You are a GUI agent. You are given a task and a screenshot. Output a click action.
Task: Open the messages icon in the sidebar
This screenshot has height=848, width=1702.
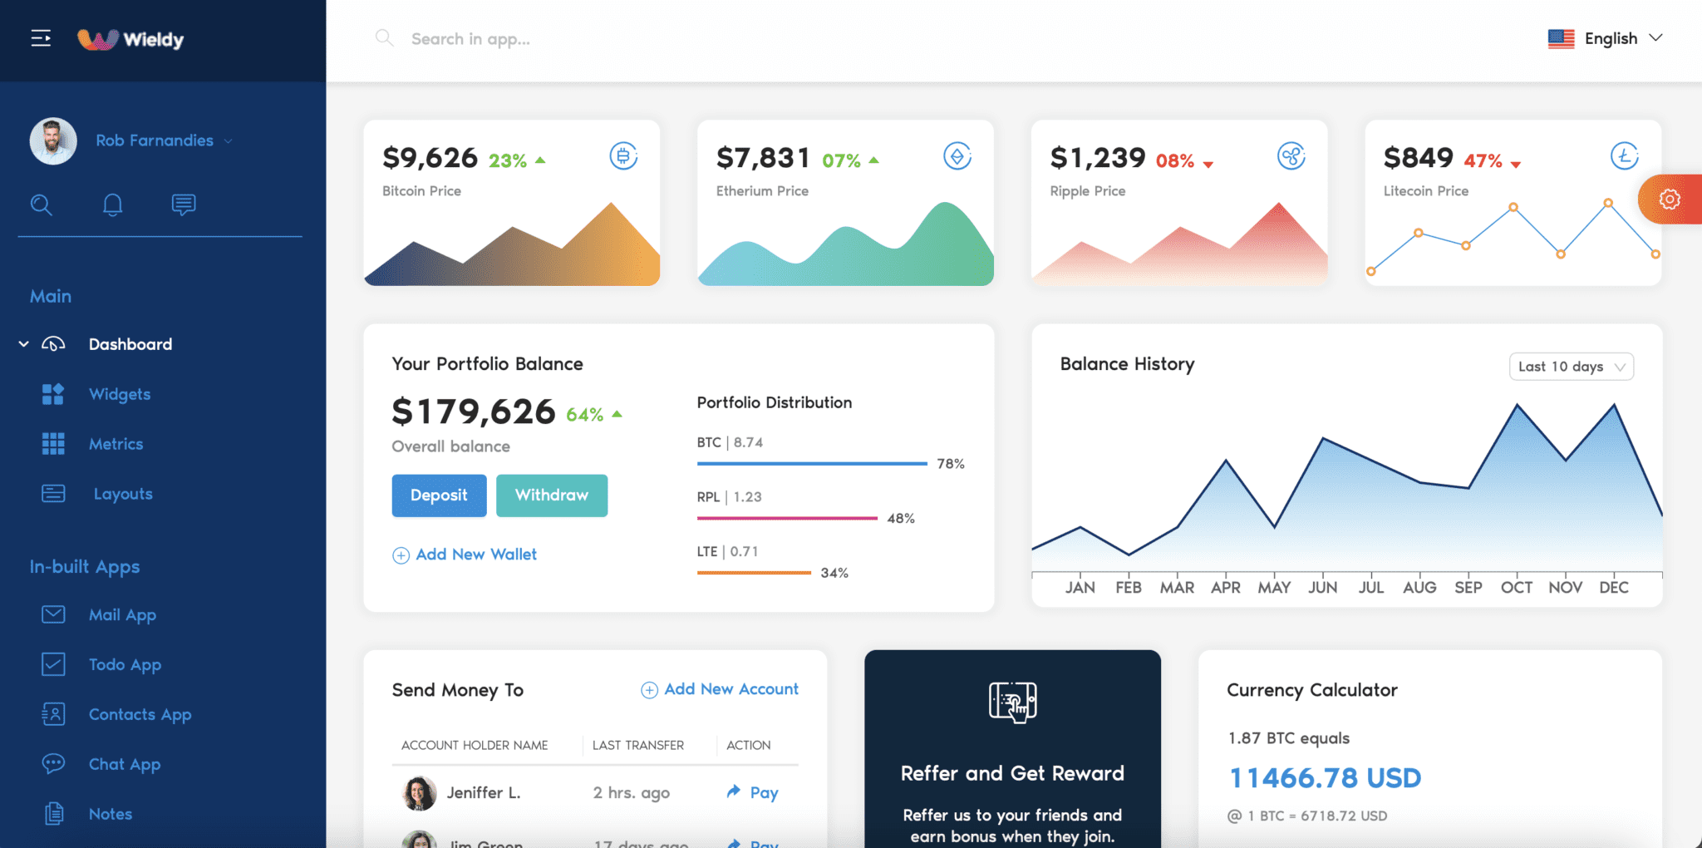click(x=183, y=205)
